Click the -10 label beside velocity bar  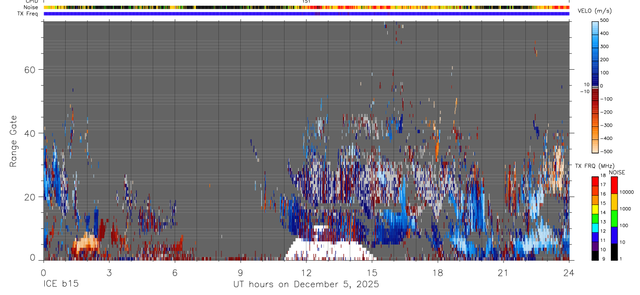(584, 91)
